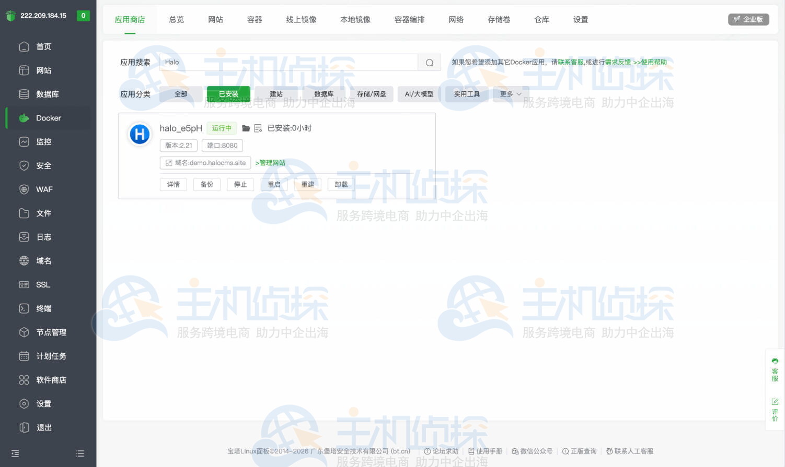The height and width of the screenshot is (467, 785).
Task: Open the 使用手册 footer link
Action: point(485,451)
